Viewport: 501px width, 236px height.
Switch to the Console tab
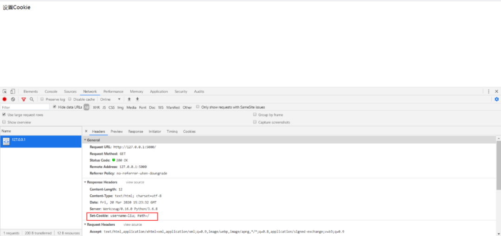[x=51, y=91]
